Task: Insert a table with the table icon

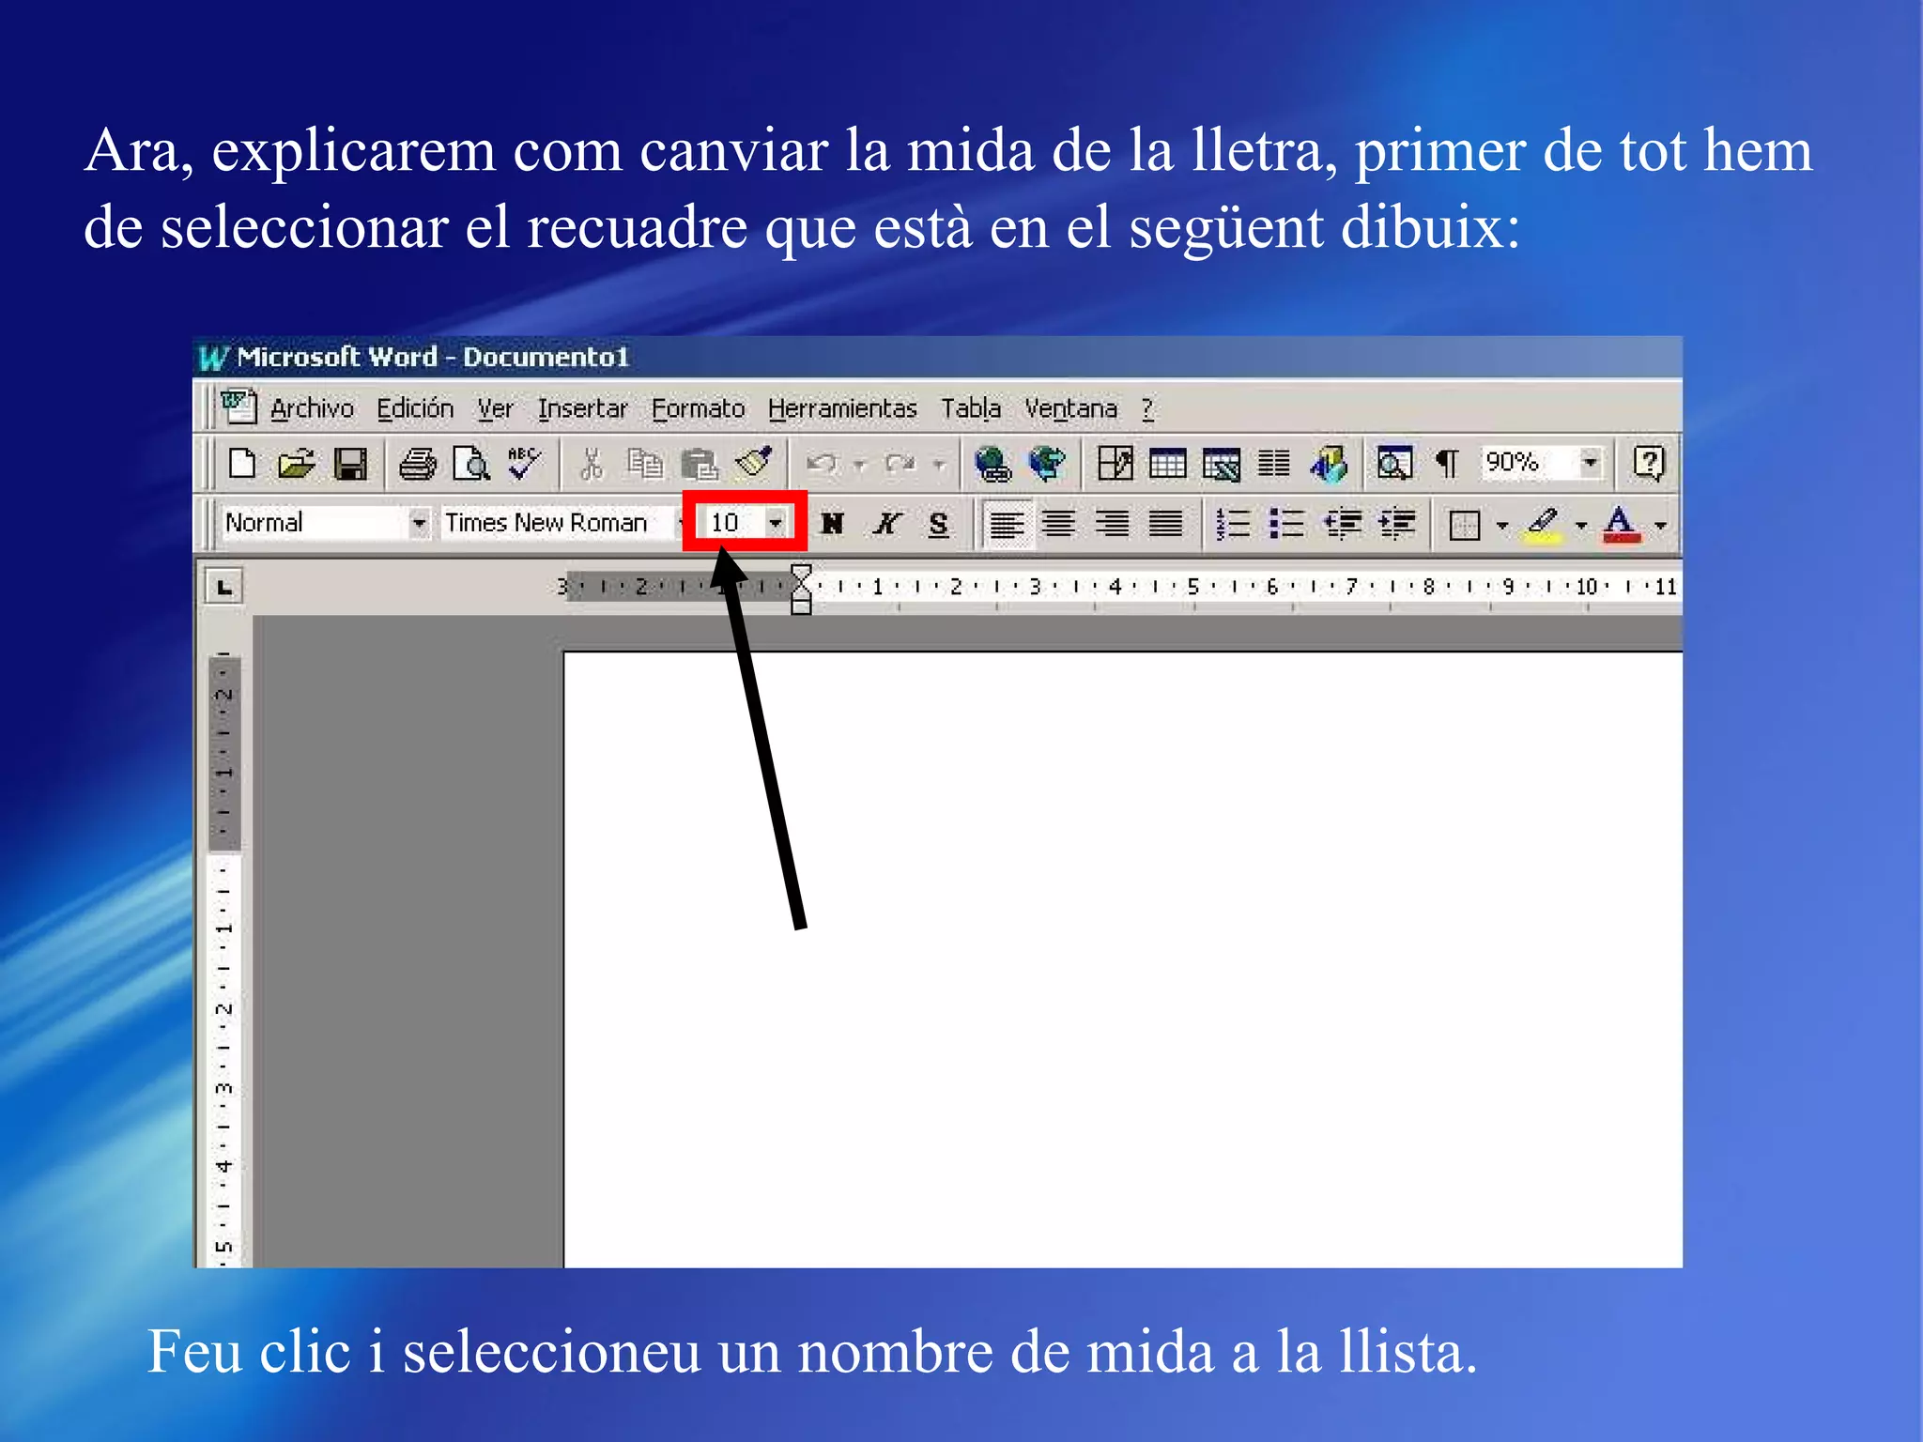Action: click(x=1167, y=464)
